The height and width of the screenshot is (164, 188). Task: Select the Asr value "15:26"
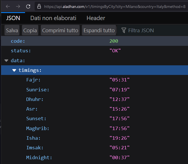click(120, 109)
